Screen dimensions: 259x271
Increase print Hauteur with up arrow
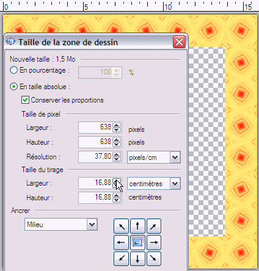117,195
